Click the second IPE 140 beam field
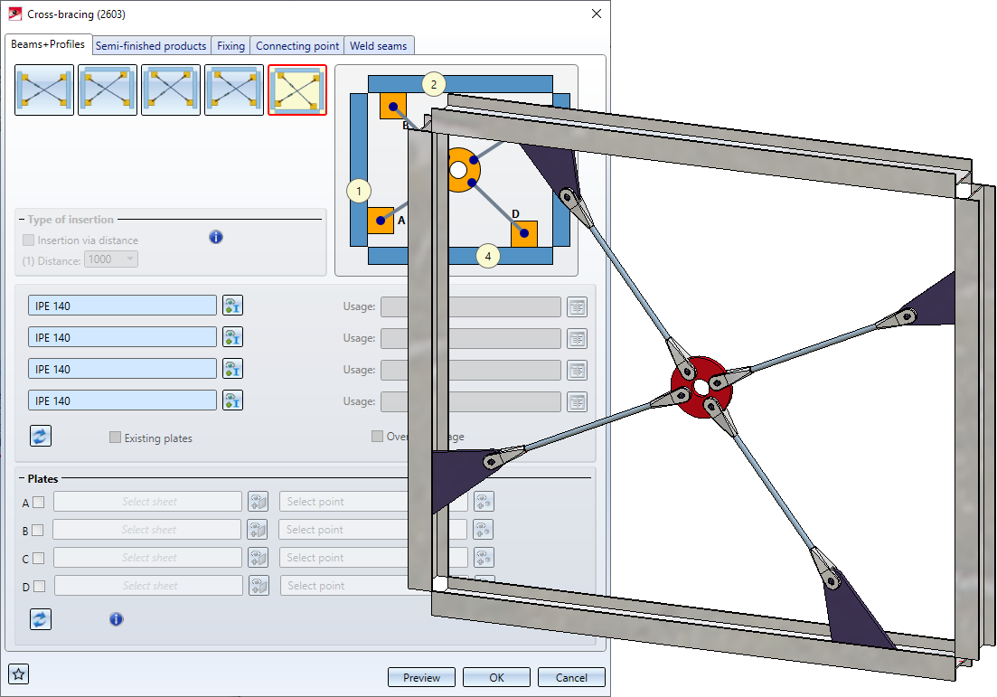The image size is (997, 697). pos(122,337)
